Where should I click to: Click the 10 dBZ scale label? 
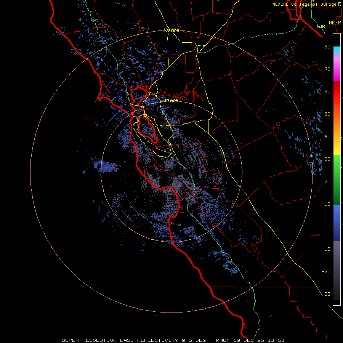click(x=327, y=204)
